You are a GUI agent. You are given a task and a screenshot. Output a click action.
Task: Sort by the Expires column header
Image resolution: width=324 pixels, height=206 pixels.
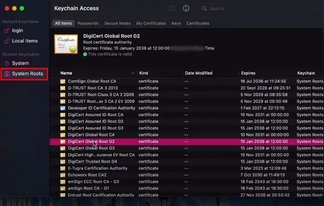coord(249,73)
